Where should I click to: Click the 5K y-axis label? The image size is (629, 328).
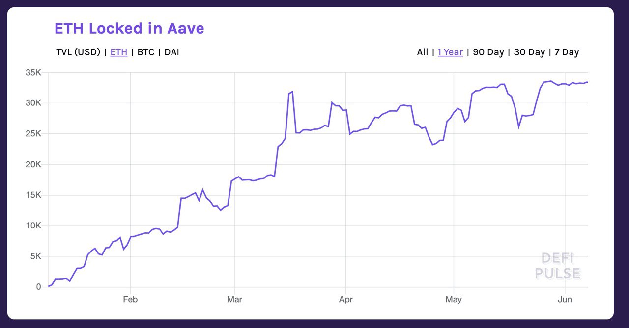(x=35, y=256)
